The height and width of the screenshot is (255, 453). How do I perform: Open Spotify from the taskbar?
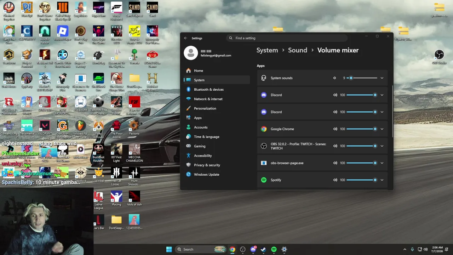click(x=274, y=249)
